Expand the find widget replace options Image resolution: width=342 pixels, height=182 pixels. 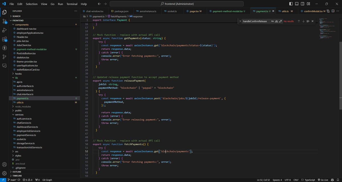240,21
